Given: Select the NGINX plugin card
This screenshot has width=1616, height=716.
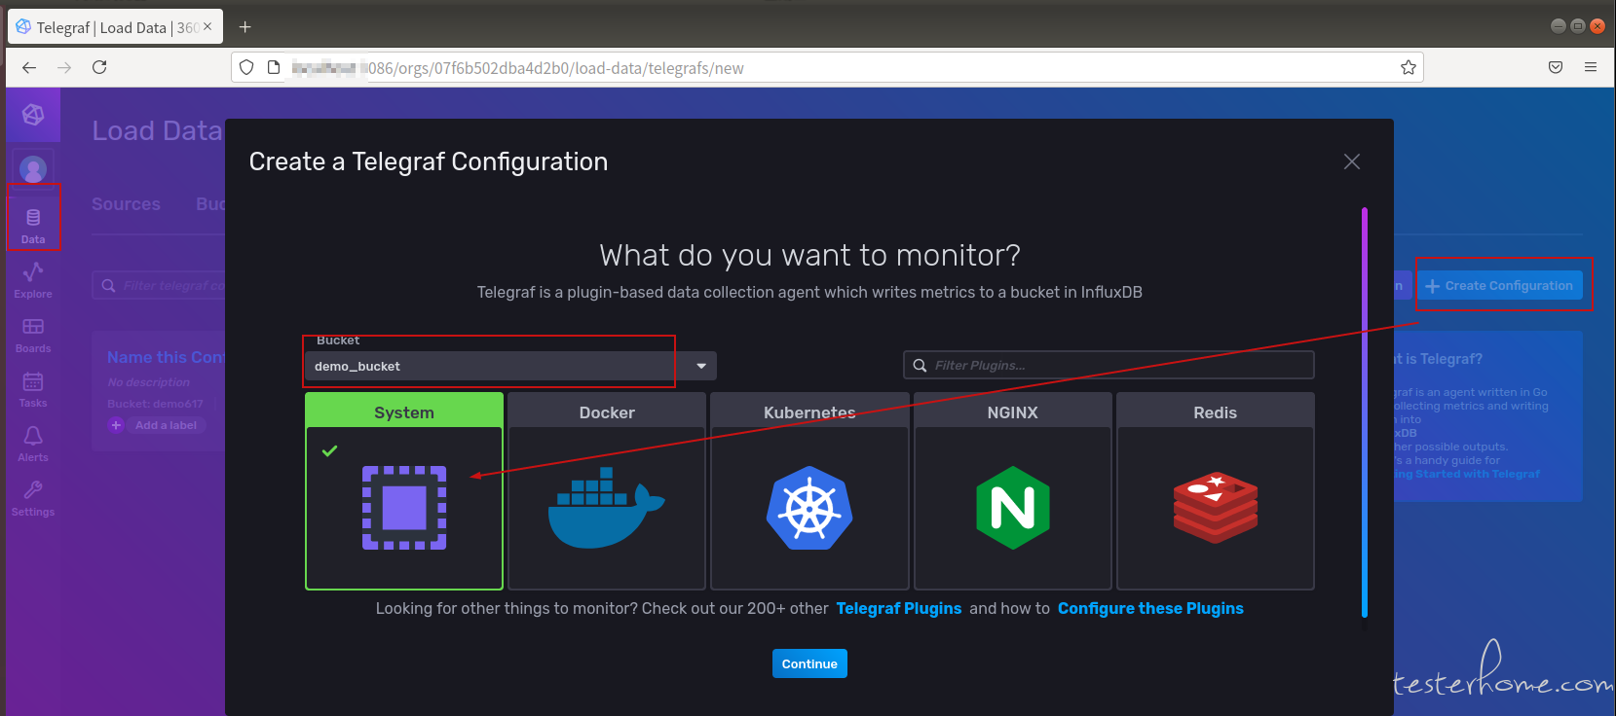Looking at the screenshot, I should (x=1013, y=491).
